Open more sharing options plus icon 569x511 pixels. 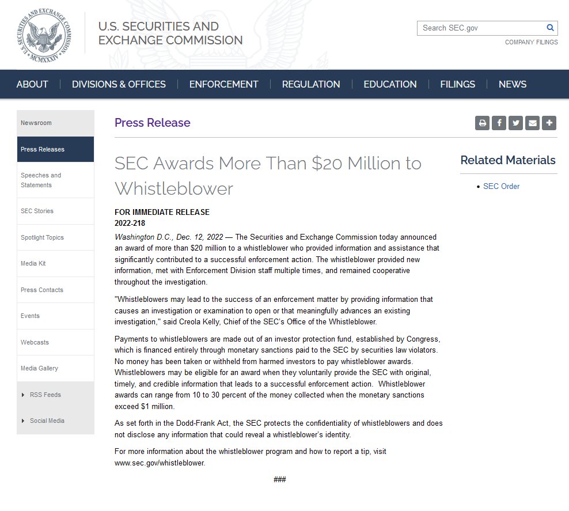coord(549,123)
